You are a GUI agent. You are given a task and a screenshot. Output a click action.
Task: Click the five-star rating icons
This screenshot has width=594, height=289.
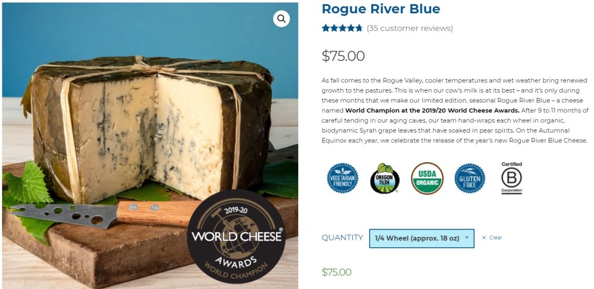(342, 28)
